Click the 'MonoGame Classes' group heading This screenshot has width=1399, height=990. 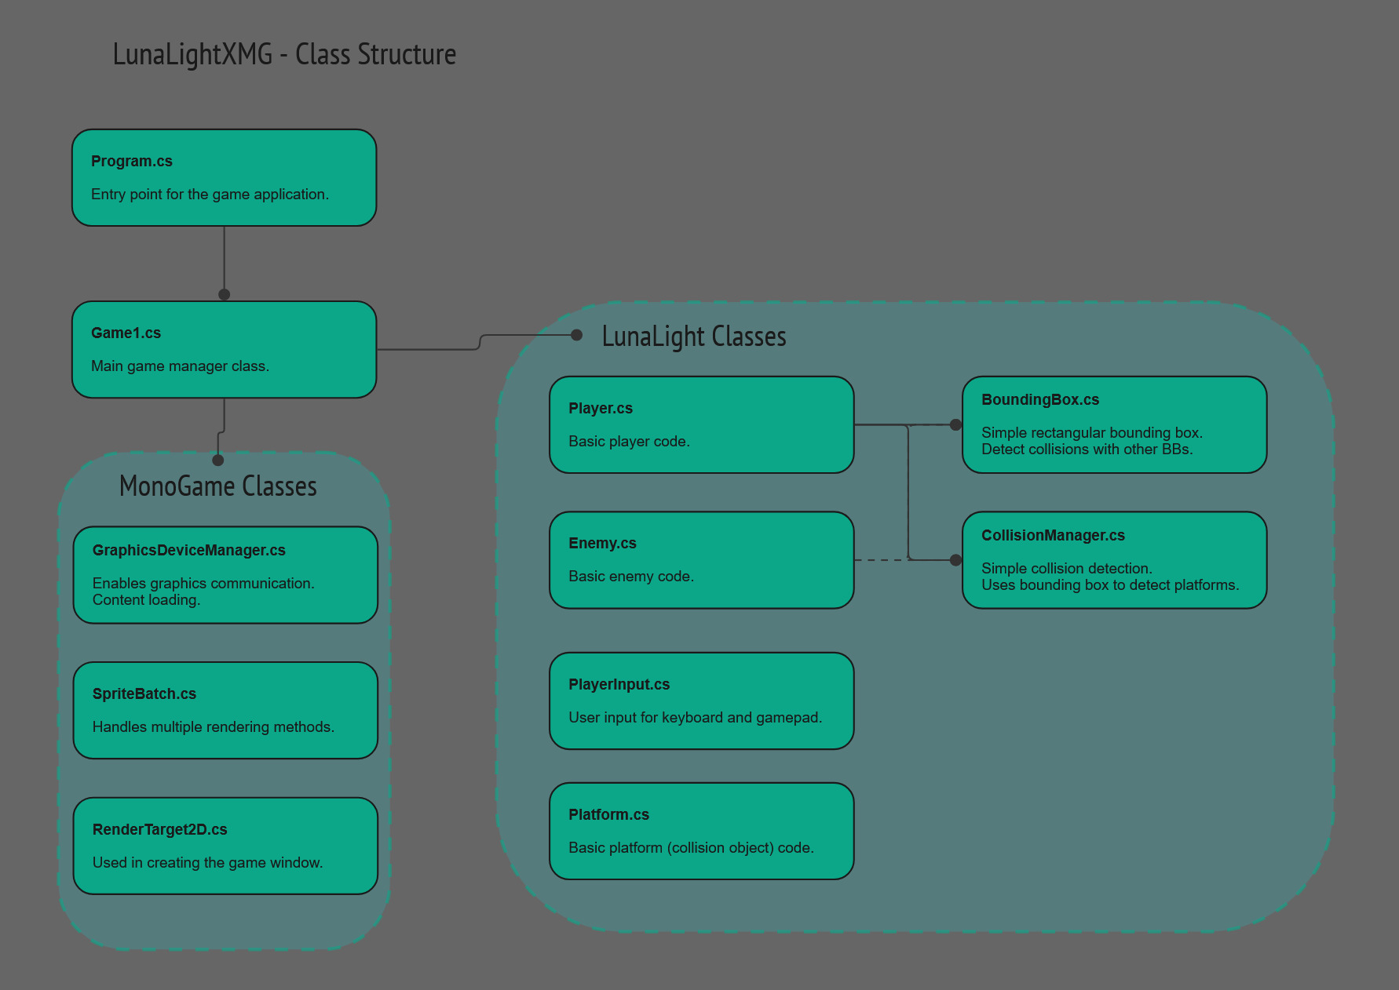218,486
